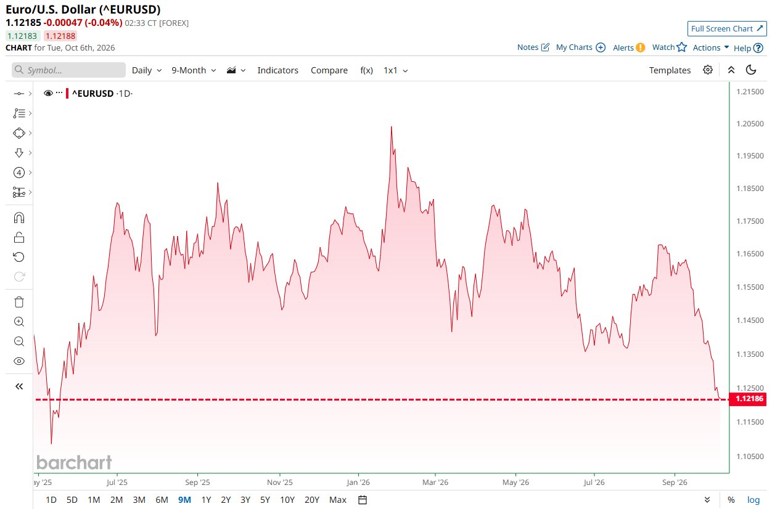Open the Compare menu

pyautogui.click(x=329, y=70)
